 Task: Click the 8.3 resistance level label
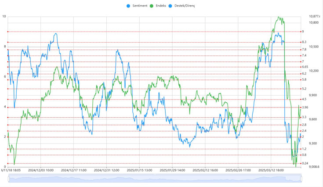304,42
